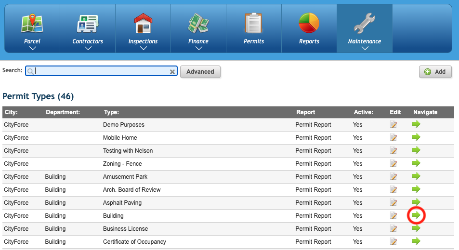Navigate to the Building type row
Viewport: 459px width, 250px height.
(416, 215)
